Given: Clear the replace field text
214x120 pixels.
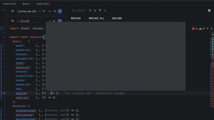Looking at the screenshot, I should point(50,21).
